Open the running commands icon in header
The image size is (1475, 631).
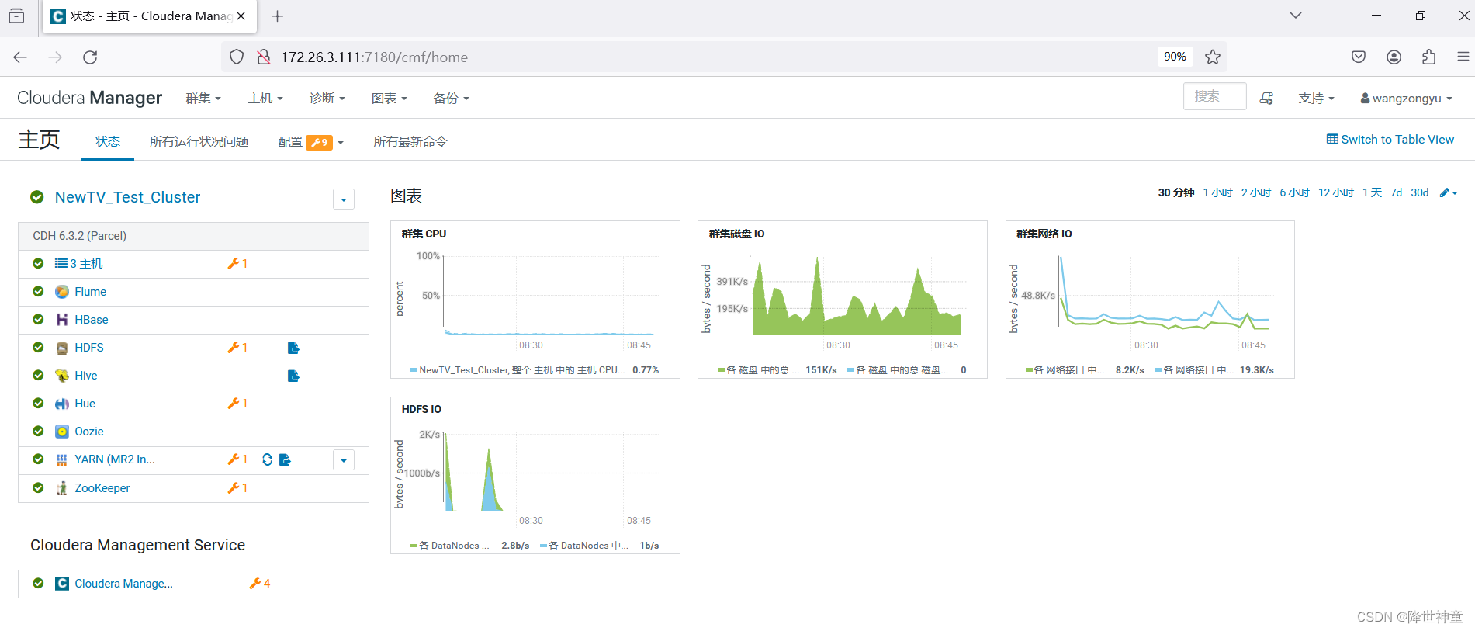pyautogui.click(x=1266, y=99)
